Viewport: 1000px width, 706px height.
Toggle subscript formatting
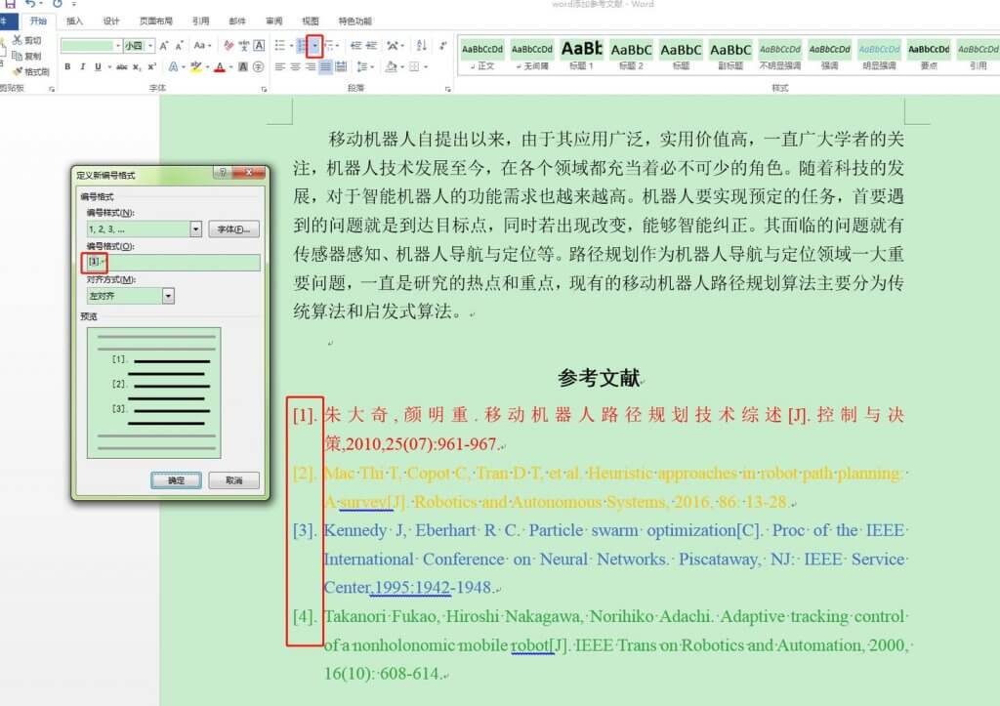[x=137, y=66]
